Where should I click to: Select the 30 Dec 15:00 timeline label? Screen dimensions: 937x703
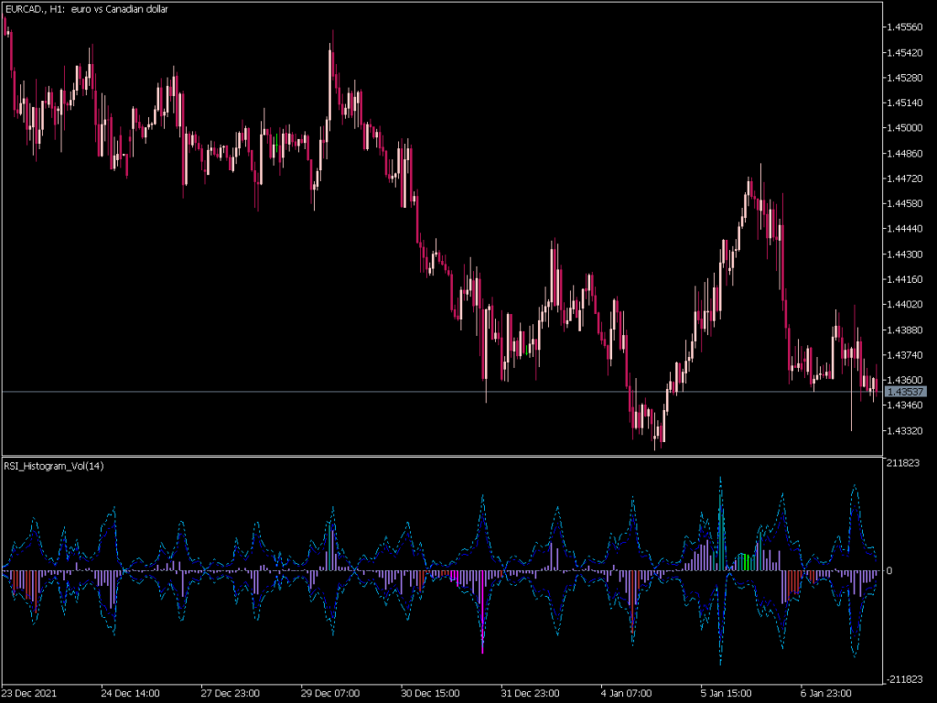point(428,693)
